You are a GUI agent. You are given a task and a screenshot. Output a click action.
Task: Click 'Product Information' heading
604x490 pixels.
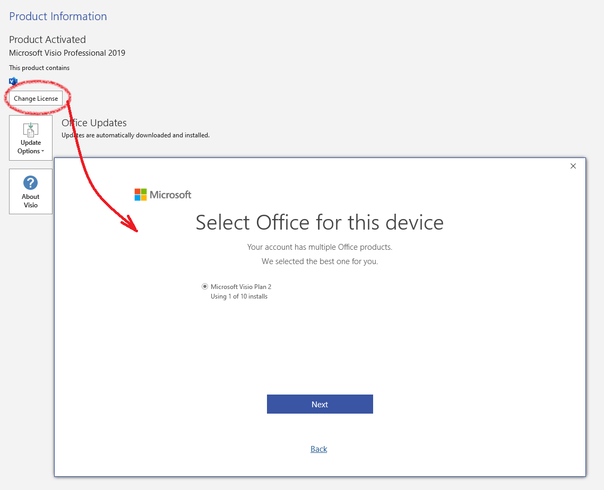point(58,16)
